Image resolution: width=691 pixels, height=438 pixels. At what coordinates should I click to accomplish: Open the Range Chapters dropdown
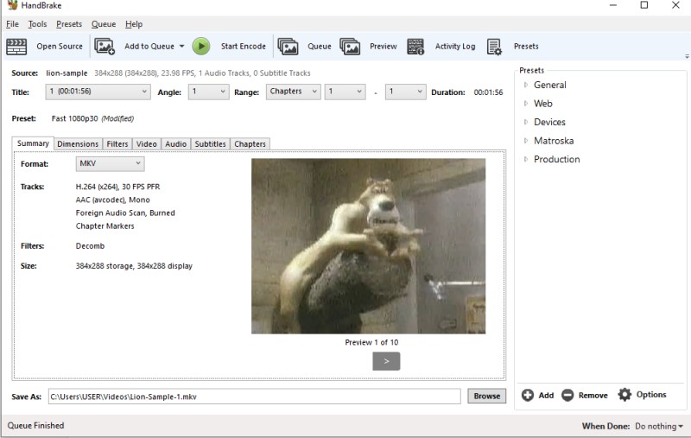pyautogui.click(x=293, y=92)
